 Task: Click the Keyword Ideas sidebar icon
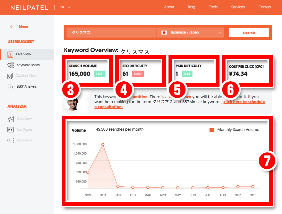click(10, 65)
